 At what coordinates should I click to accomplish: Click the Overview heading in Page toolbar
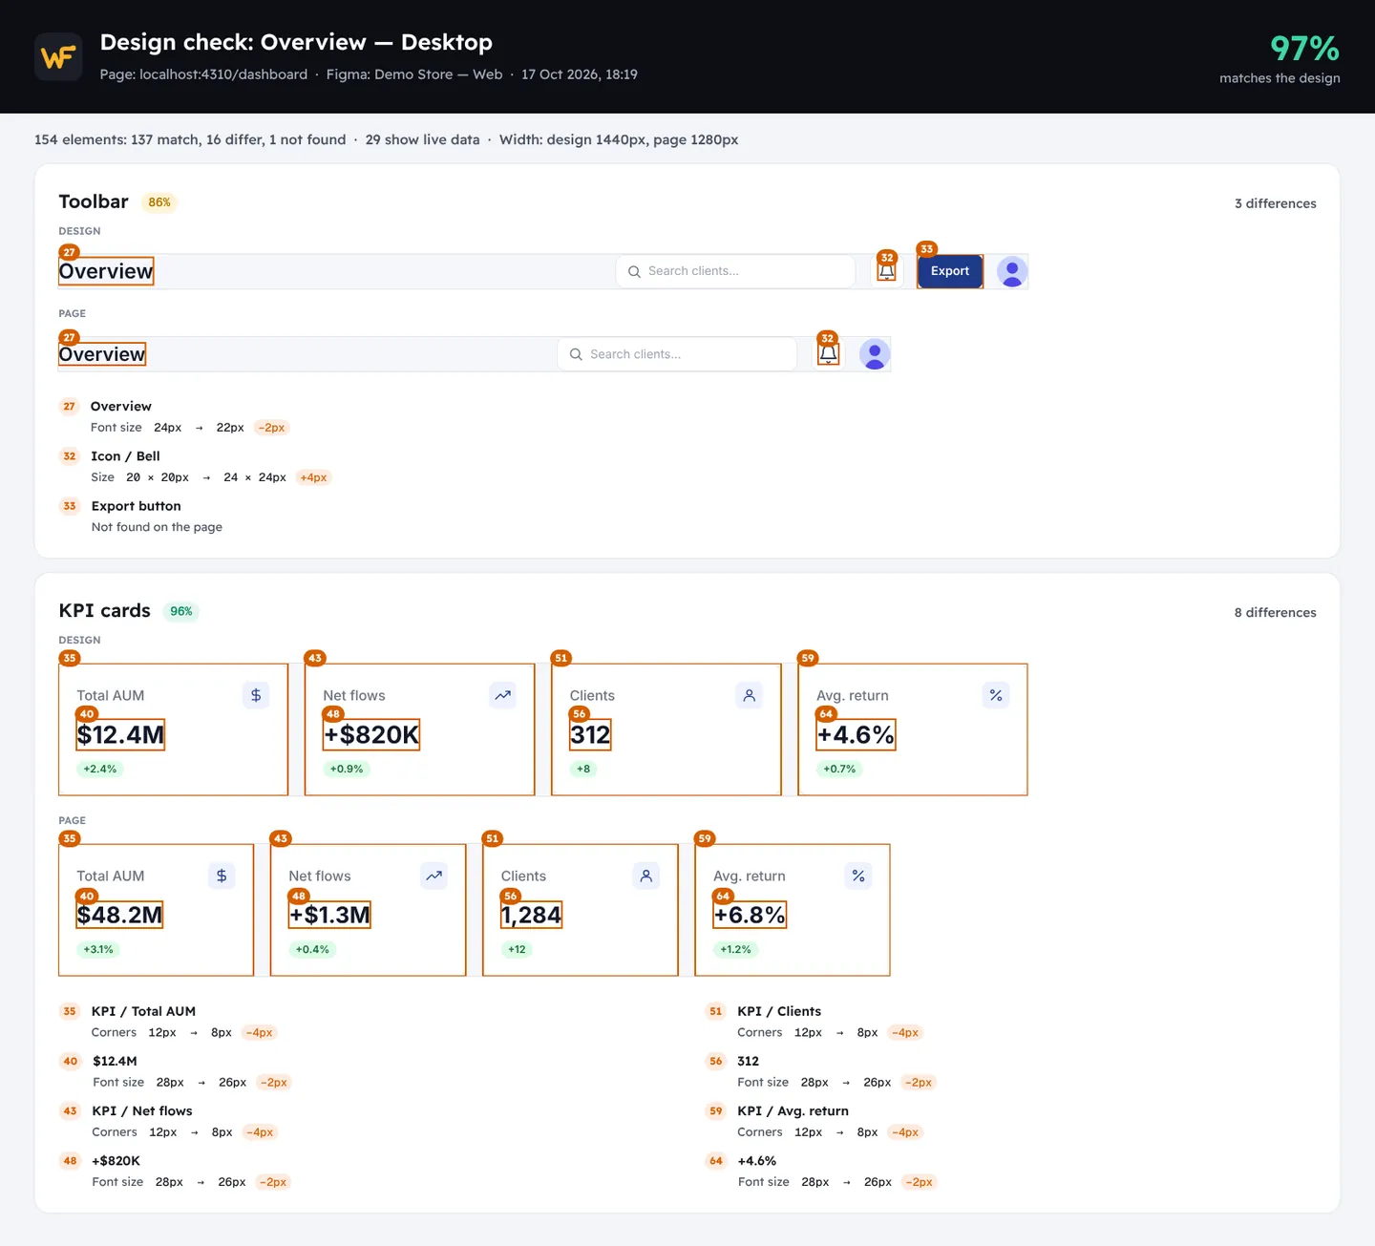pyautogui.click(x=102, y=354)
